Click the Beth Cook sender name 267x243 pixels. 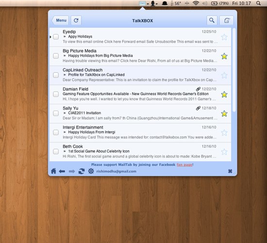pyautogui.click(x=73, y=146)
